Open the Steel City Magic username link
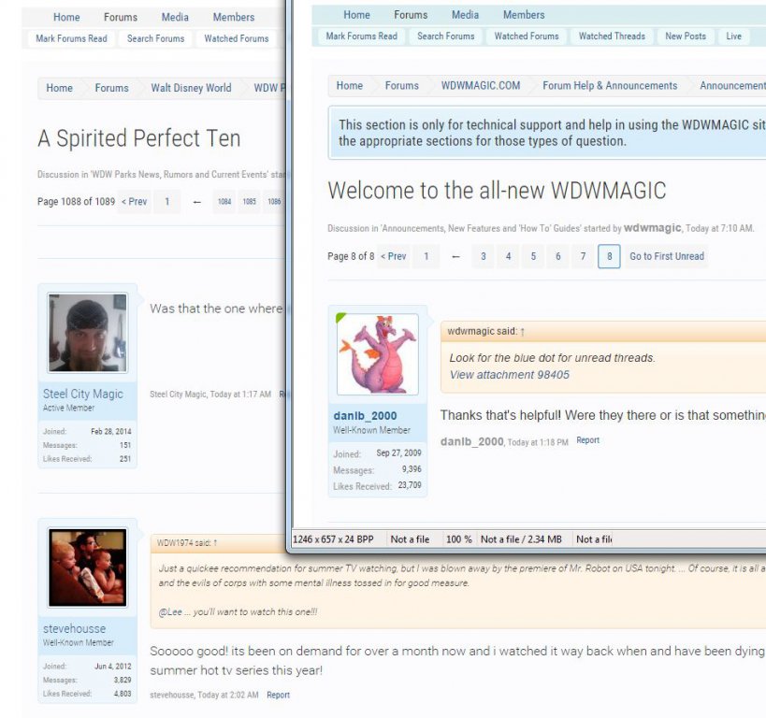The image size is (766, 718). point(83,394)
